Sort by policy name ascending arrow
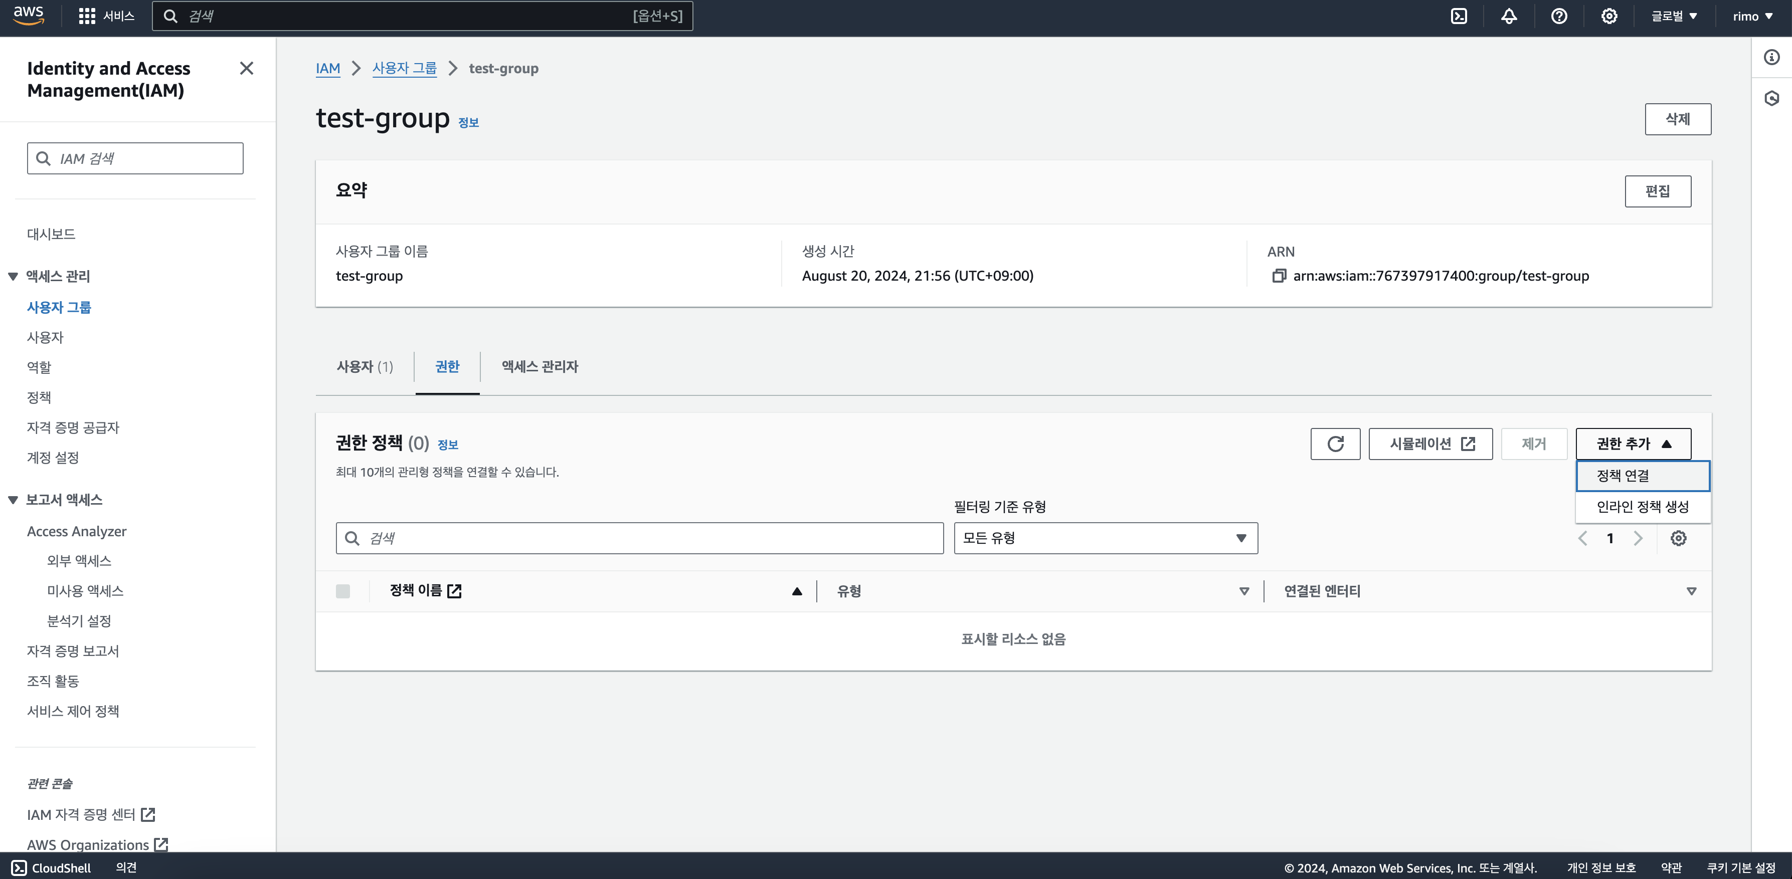1792x879 pixels. click(x=797, y=591)
